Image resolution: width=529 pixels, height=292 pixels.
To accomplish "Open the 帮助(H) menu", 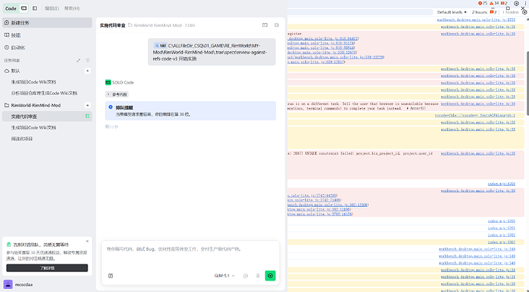I will [x=72, y=8].
